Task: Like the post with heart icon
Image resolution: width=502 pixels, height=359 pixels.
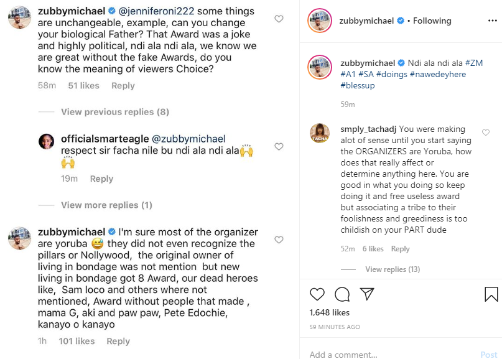Action: (317, 294)
